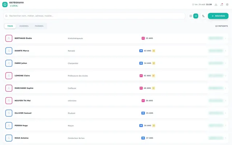Select the HOMMES filter tab
232x145 pixels.
coord(24,26)
